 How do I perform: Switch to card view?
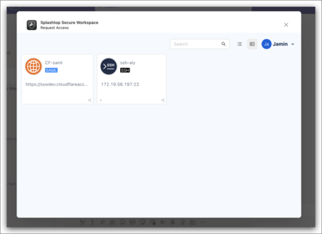point(252,44)
